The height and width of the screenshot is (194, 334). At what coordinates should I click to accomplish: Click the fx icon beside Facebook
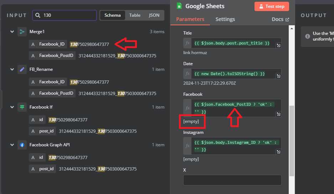pos(187,108)
